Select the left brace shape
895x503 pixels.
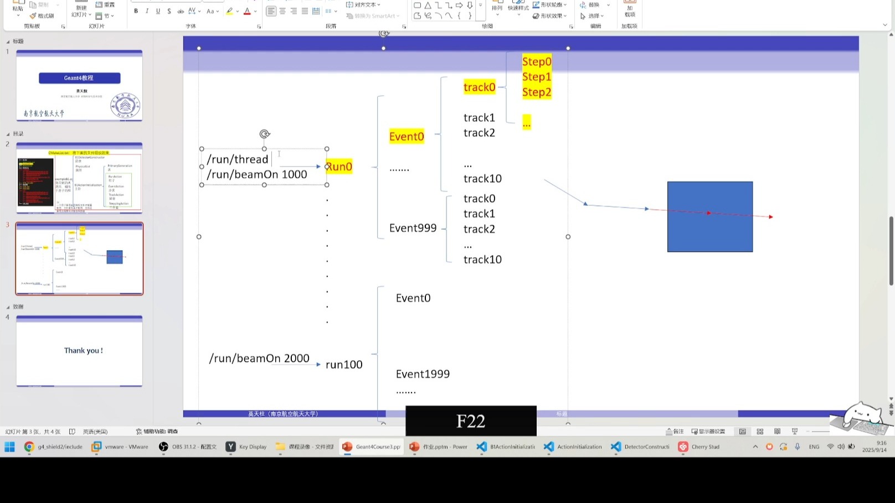pyautogui.click(x=459, y=15)
